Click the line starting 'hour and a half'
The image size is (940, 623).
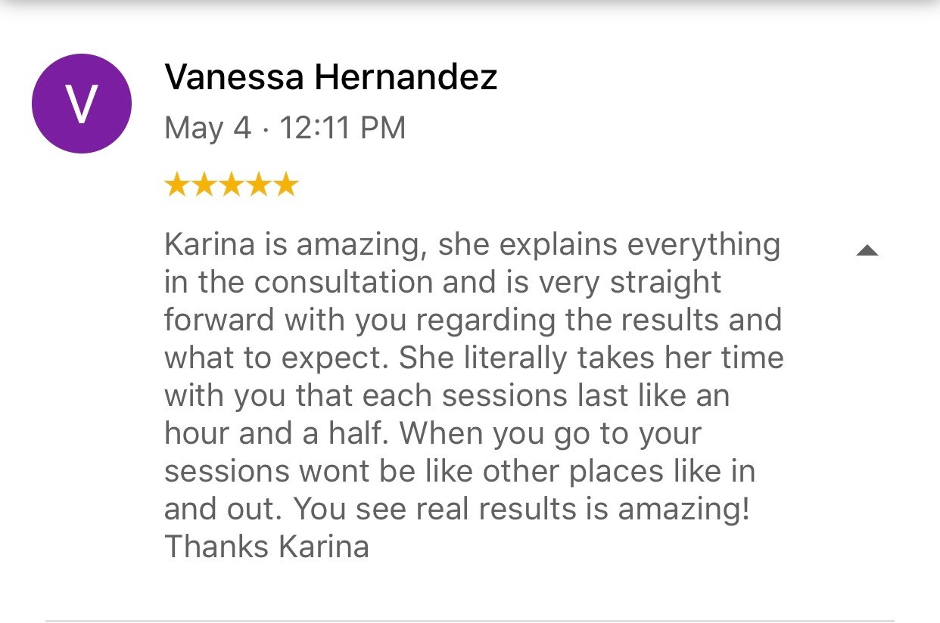click(x=433, y=434)
